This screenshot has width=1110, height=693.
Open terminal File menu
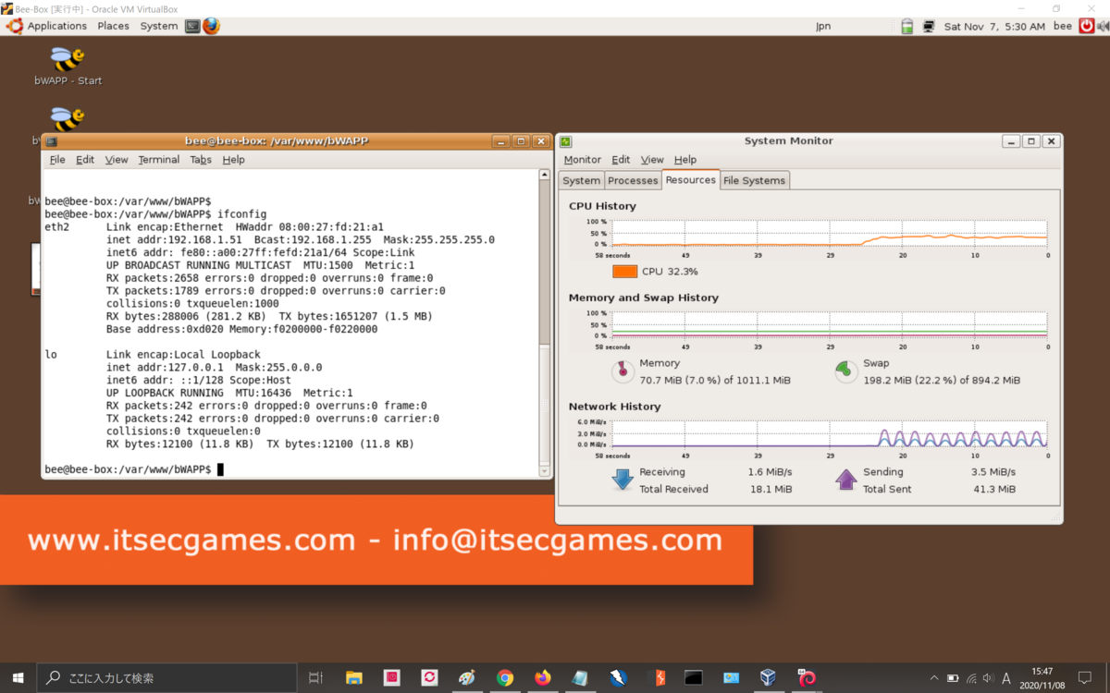[x=57, y=160]
